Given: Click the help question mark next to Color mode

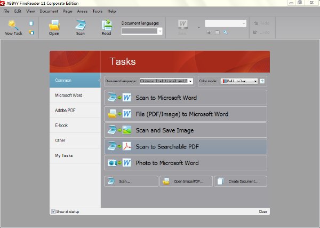Looking at the screenshot, I should pyautogui.click(x=262, y=81).
